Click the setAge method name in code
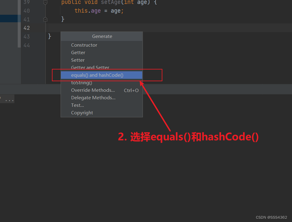292x222 pixels. pyautogui.click(x=111, y=2)
